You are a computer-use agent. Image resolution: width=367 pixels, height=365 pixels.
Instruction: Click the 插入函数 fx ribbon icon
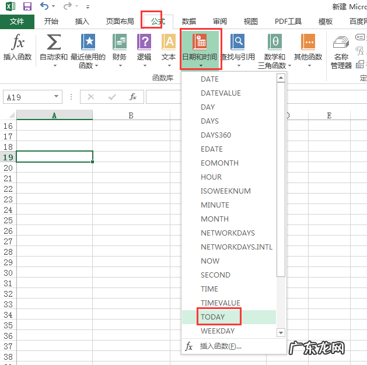(18, 42)
